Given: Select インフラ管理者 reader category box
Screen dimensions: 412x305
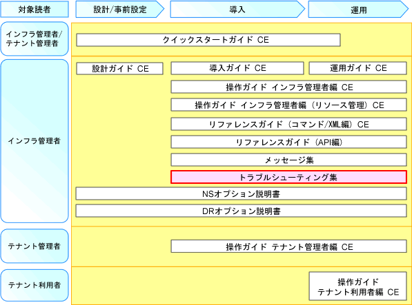Looking at the screenshot, I should (35, 141).
